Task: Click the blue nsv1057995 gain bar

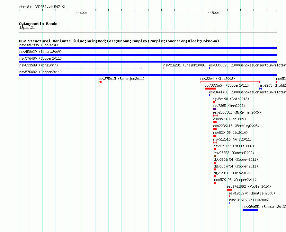Action: point(148,48)
